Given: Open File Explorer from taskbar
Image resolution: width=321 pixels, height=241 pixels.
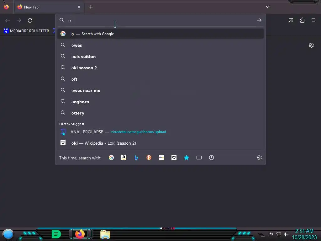Looking at the screenshot, I should click(x=105, y=234).
